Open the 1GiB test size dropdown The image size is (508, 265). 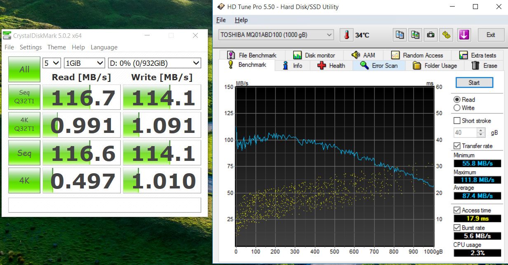tap(85, 63)
